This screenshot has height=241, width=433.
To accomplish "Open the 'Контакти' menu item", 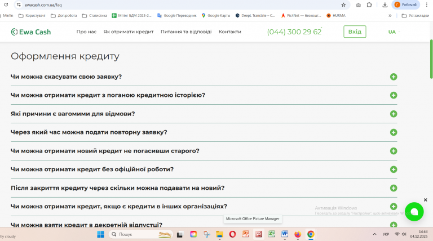I will (230, 32).
